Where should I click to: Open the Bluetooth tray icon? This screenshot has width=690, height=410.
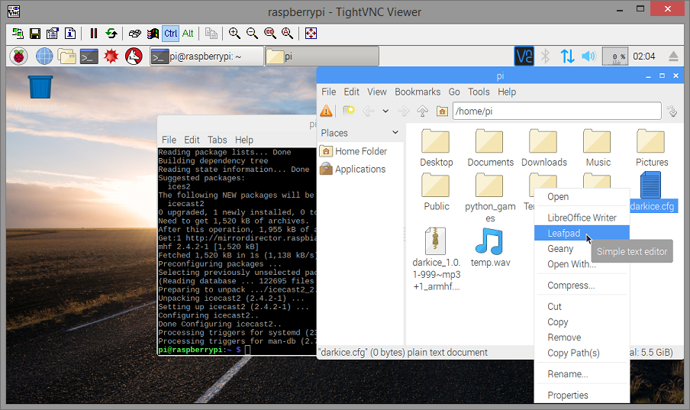coord(546,56)
